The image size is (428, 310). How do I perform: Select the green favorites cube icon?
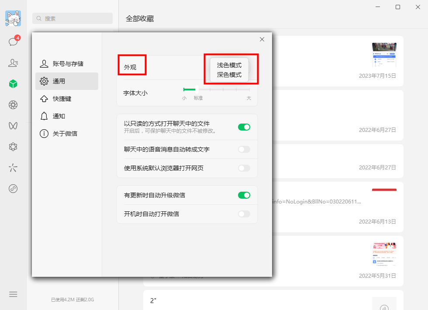pos(13,84)
